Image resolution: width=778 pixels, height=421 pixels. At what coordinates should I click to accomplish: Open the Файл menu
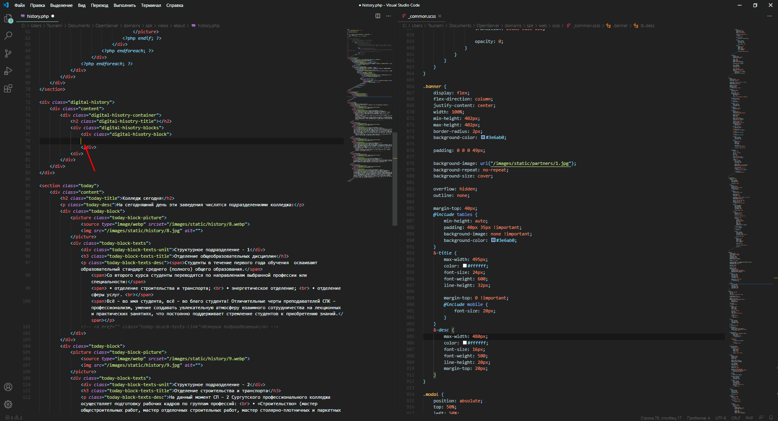[19, 5]
